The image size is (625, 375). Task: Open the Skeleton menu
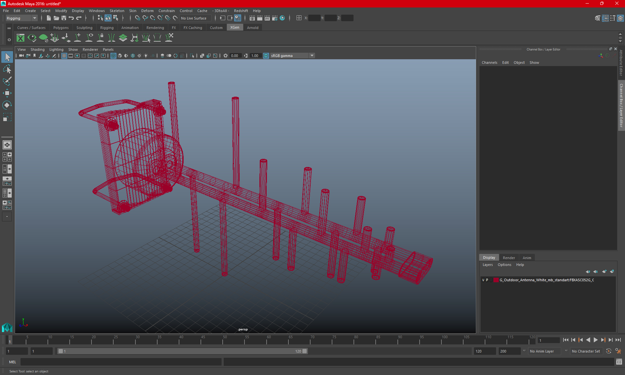117,11
